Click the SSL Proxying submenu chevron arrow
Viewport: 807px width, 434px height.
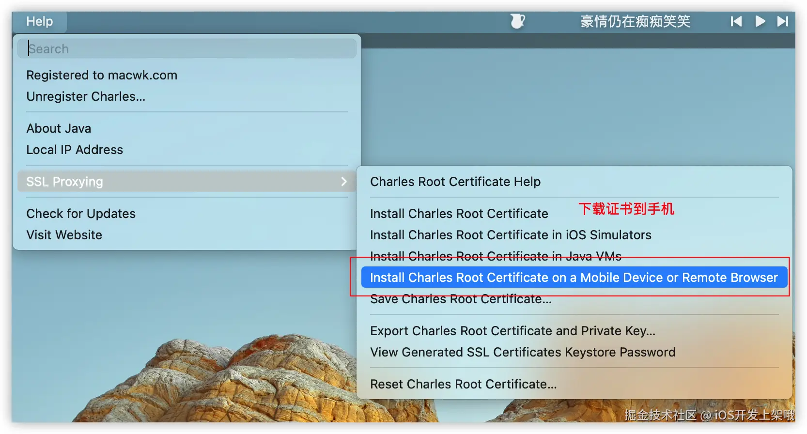point(344,182)
